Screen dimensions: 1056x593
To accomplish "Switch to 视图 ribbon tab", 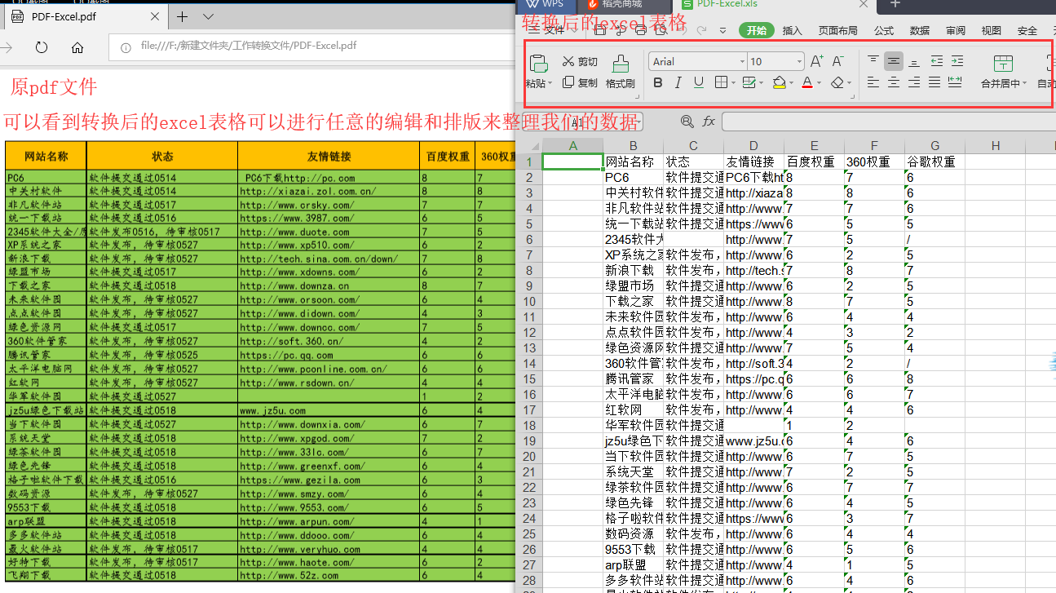I will pos(992,30).
